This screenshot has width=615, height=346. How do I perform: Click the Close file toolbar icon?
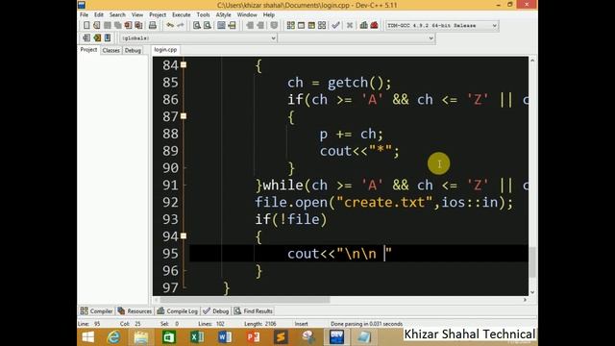pos(128,26)
